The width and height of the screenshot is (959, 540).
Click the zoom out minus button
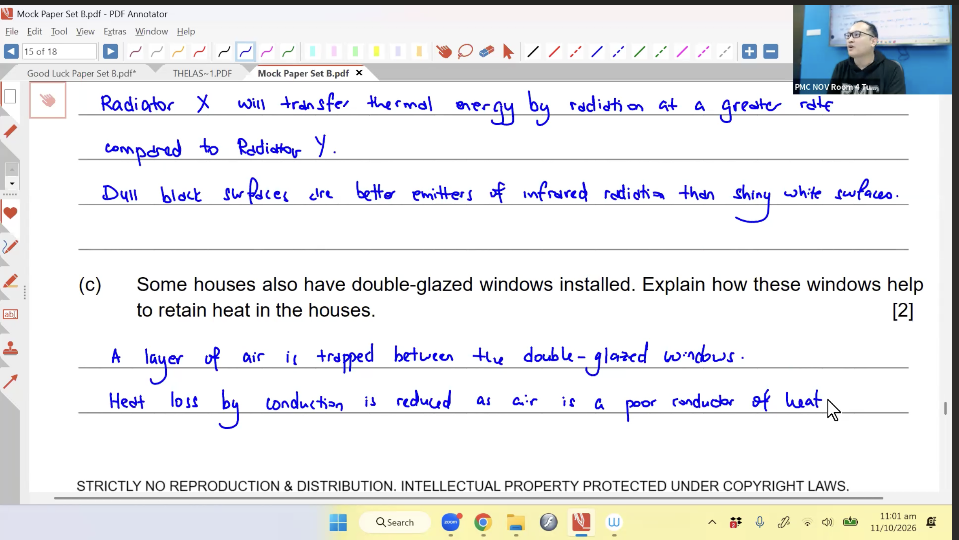point(771,51)
